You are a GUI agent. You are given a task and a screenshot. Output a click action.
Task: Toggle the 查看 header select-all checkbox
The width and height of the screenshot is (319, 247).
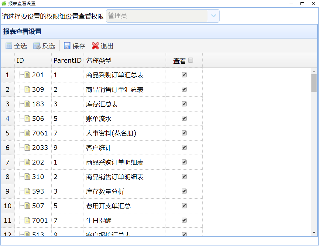(190, 60)
